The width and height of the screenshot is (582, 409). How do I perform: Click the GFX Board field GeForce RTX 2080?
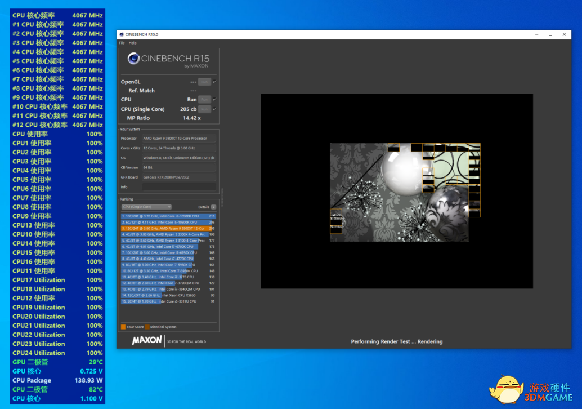(x=179, y=177)
